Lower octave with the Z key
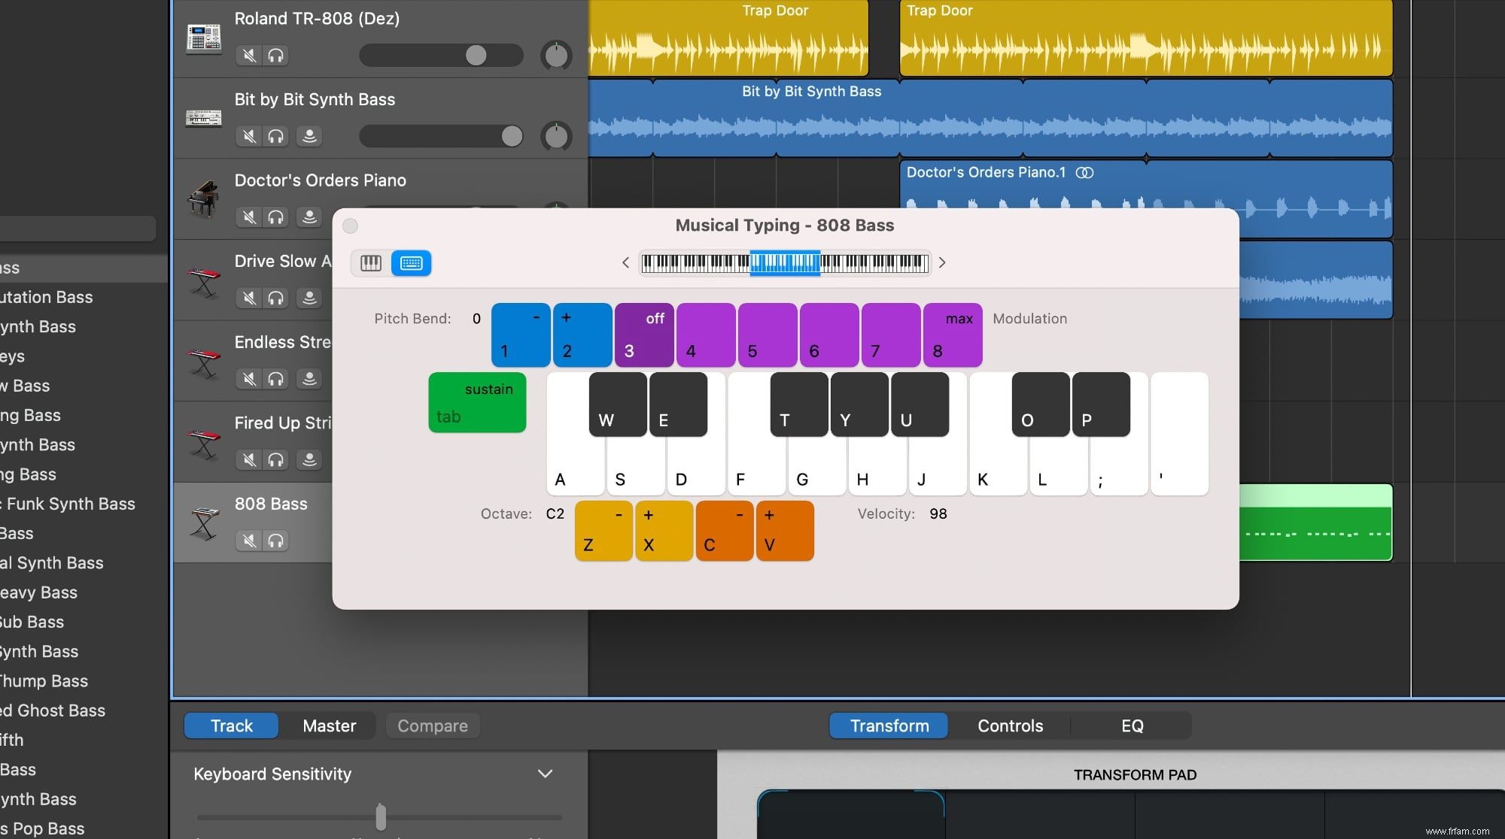The image size is (1505, 839). pyautogui.click(x=604, y=531)
